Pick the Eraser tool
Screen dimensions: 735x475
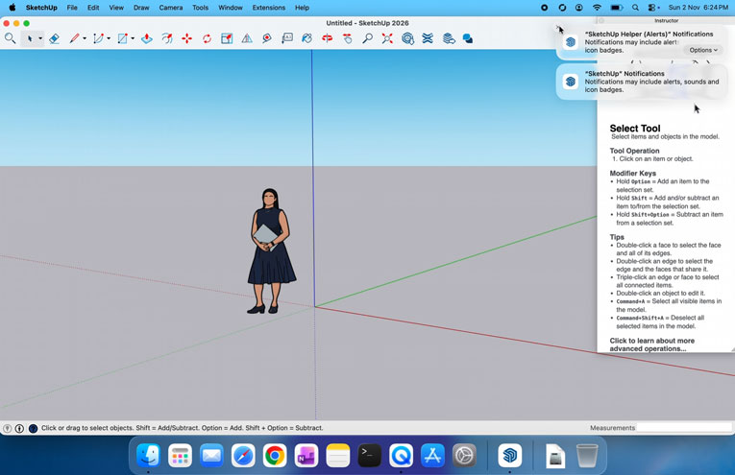click(54, 38)
